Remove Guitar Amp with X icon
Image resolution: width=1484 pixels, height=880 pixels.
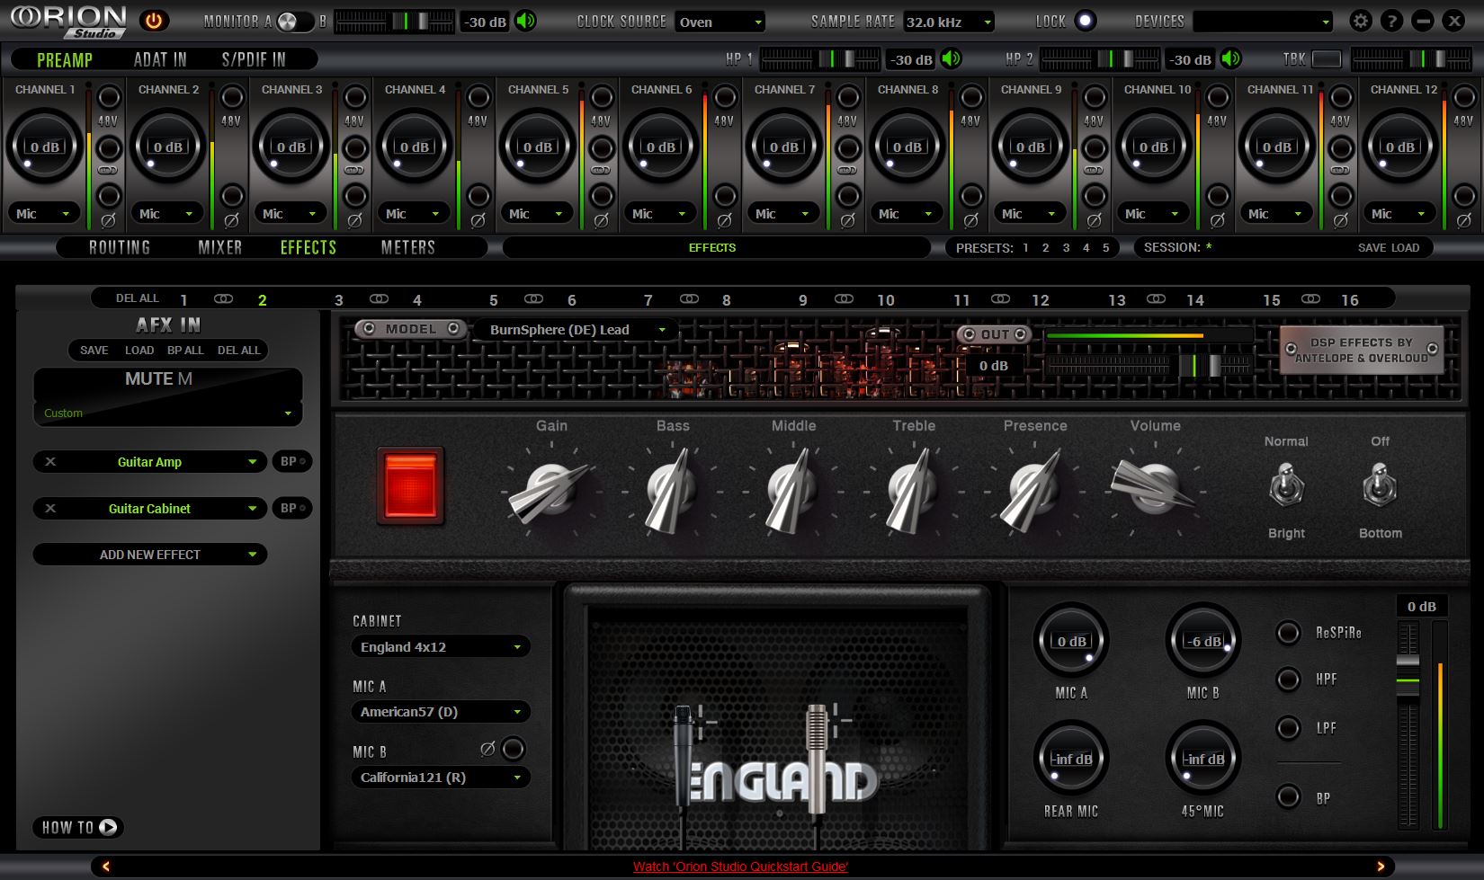(x=50, y=461)
